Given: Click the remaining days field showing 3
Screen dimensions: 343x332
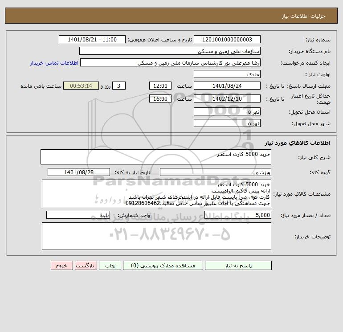Looking at the screenshot, I should point(119,86).
